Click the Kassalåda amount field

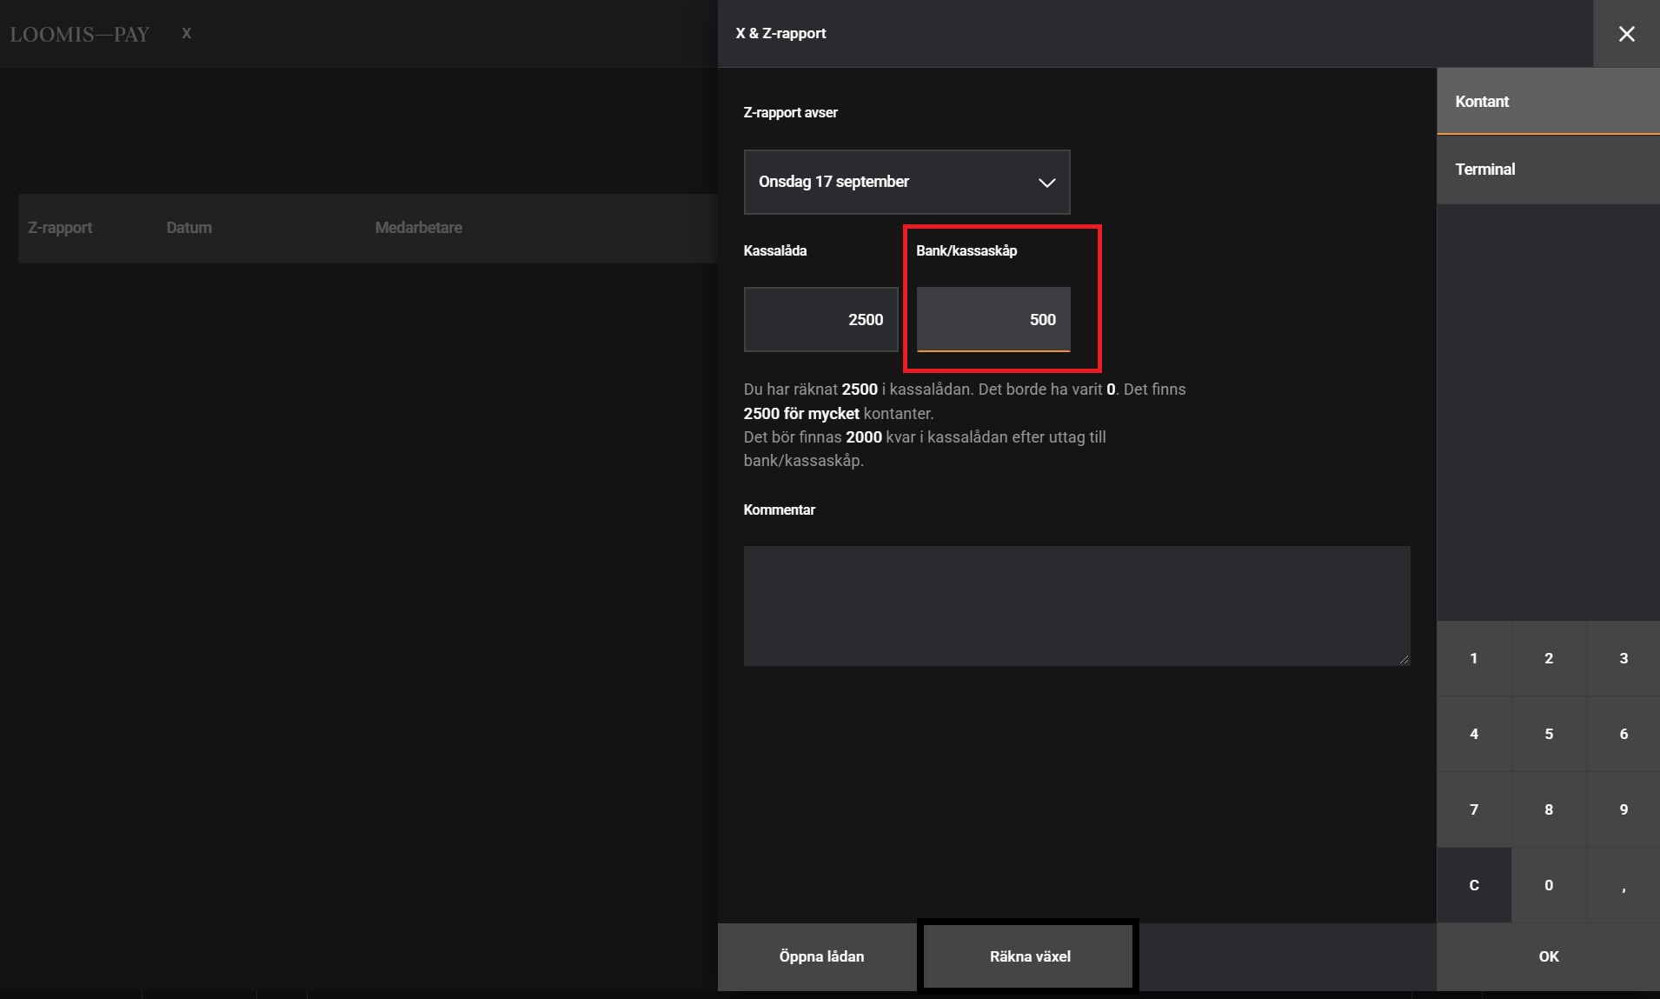(x=820, y=319)
